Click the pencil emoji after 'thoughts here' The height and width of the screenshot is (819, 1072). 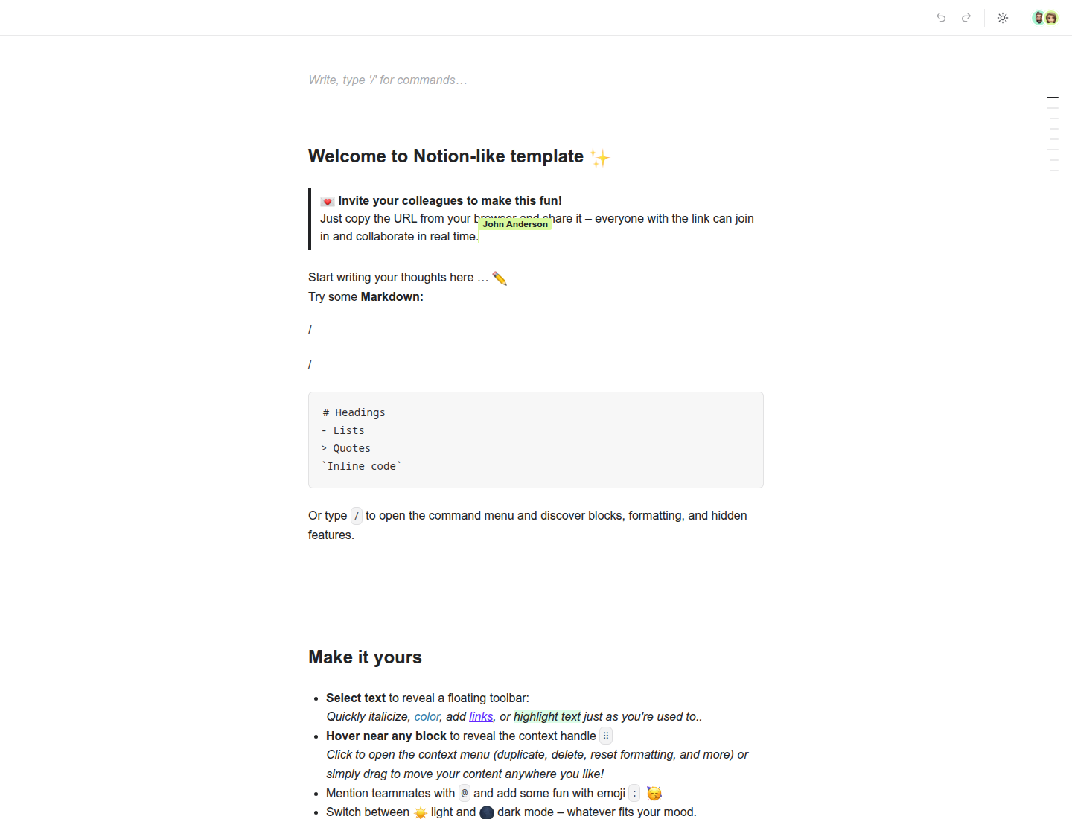point(500,278)
